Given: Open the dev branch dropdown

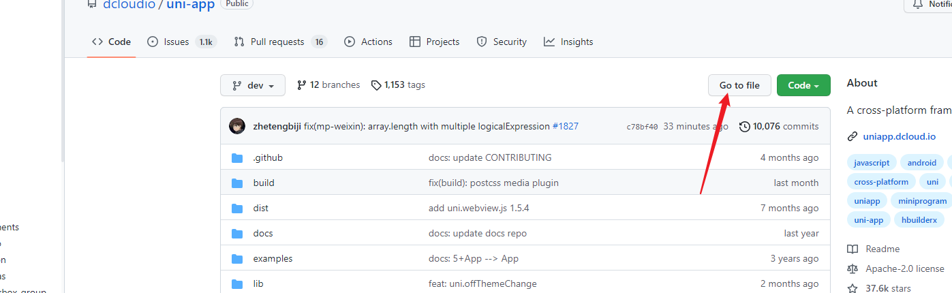Looking at the screenshot, I should pyautogui.click(x=253, y=86).
